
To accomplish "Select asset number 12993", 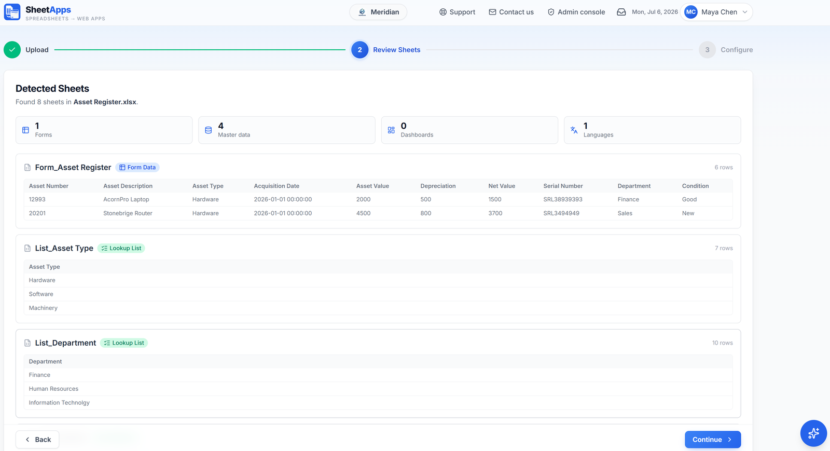I will pos(37,199).
